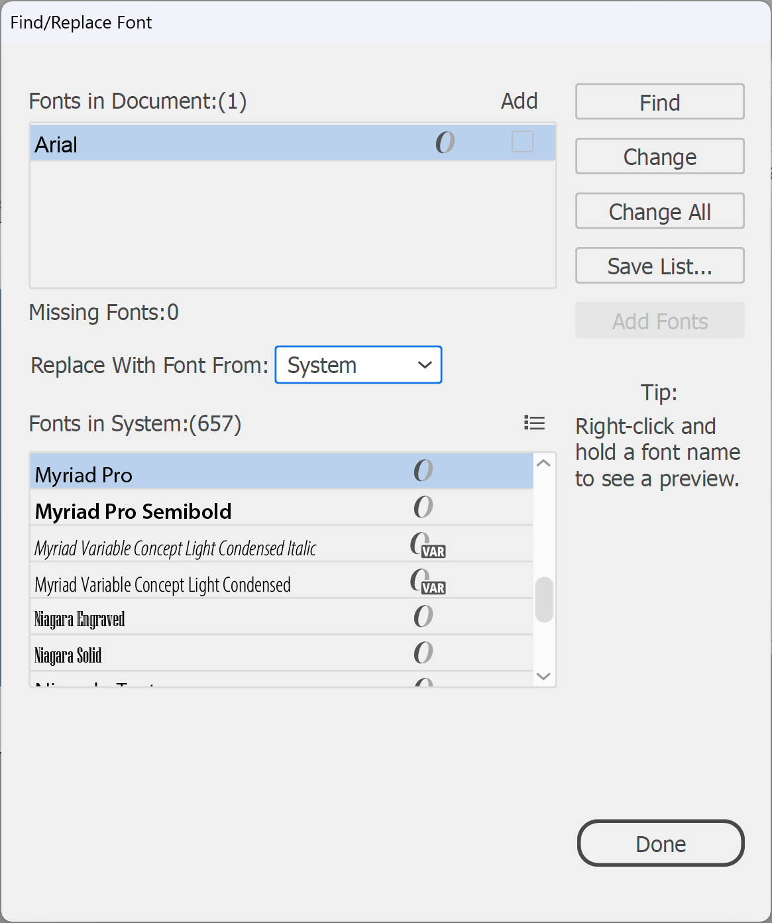Select Arial in Fonts in Document
772x923 pixels.
[292, 143]
